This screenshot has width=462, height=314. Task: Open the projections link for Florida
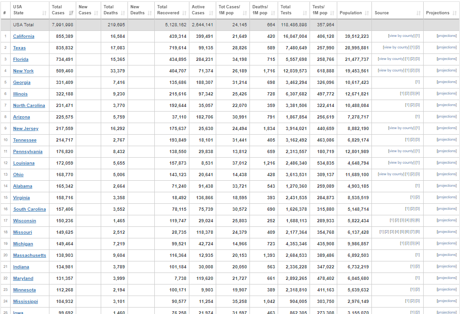pyautogui.click(x=446, y=59)
